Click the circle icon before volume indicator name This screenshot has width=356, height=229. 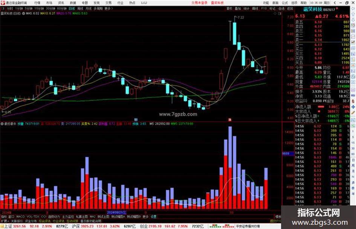pyautogui.click(x=2, y=124)
